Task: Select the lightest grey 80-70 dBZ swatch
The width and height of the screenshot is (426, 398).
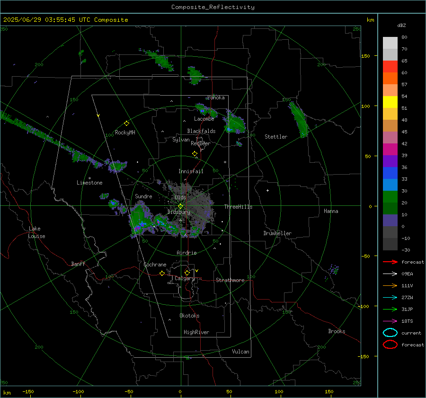Action: coord(390,43)
